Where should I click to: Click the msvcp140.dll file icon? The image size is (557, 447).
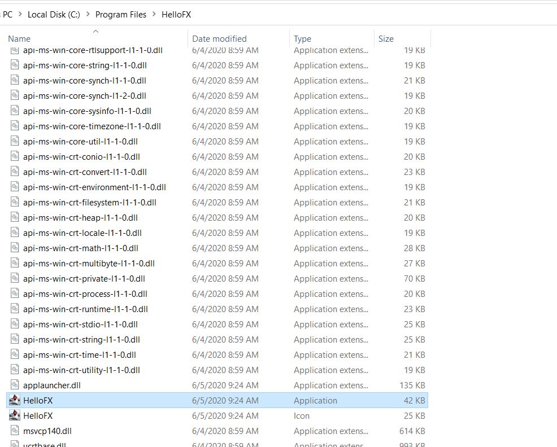(x=15, y=431)
